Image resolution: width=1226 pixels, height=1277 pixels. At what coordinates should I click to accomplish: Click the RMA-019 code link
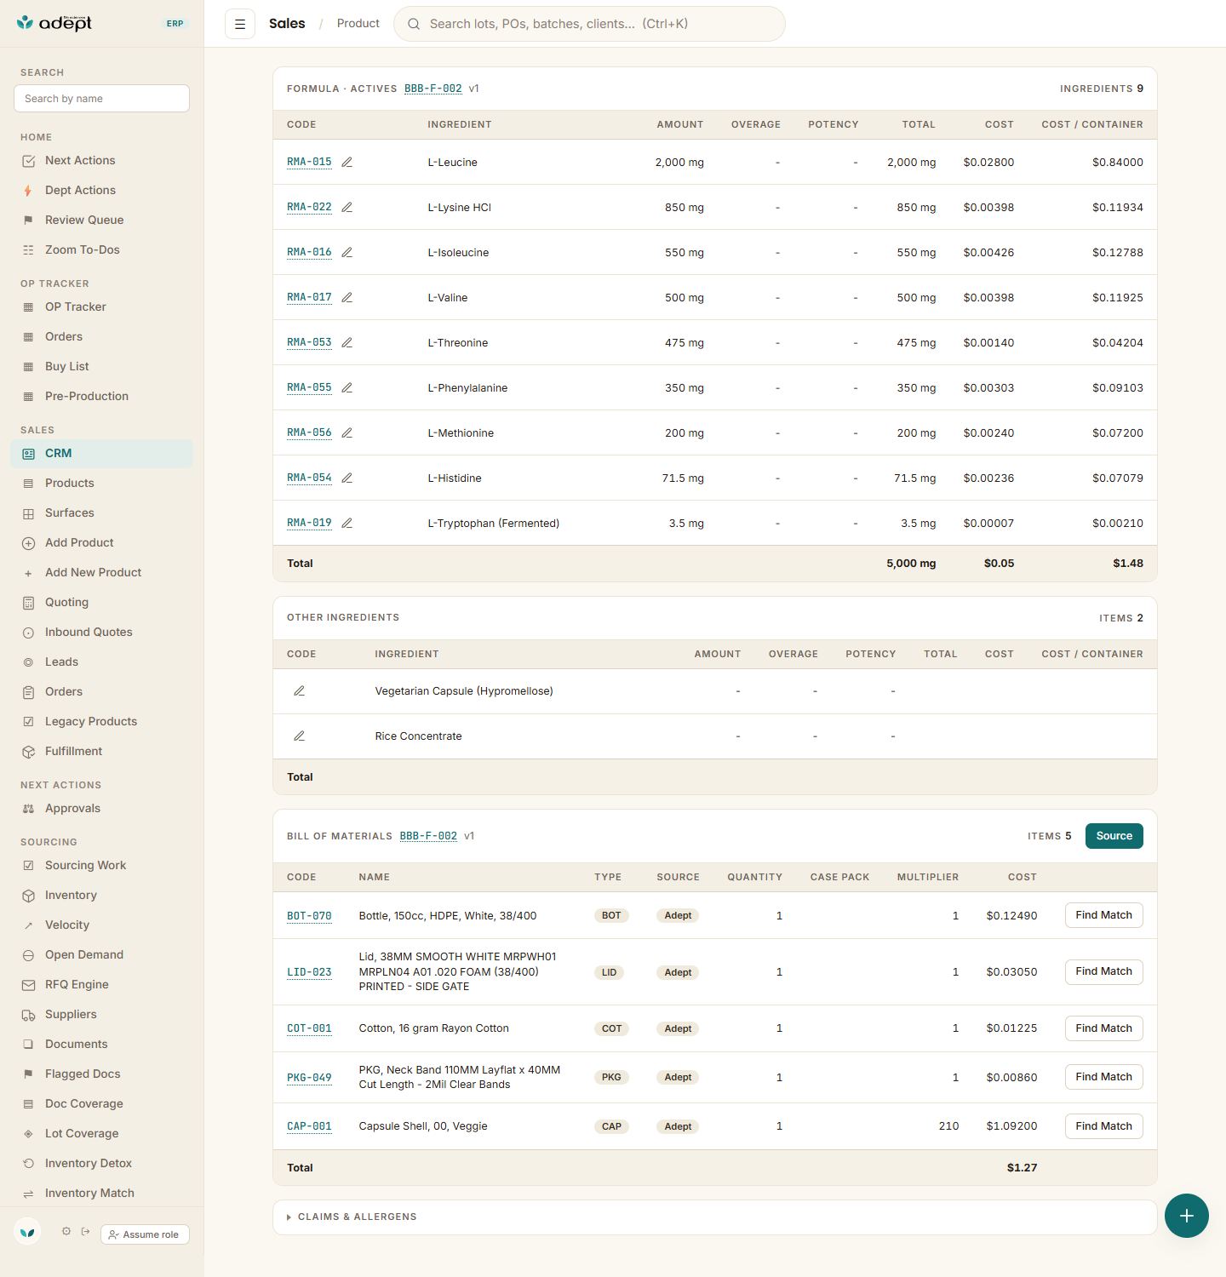[x=309, y=523]
